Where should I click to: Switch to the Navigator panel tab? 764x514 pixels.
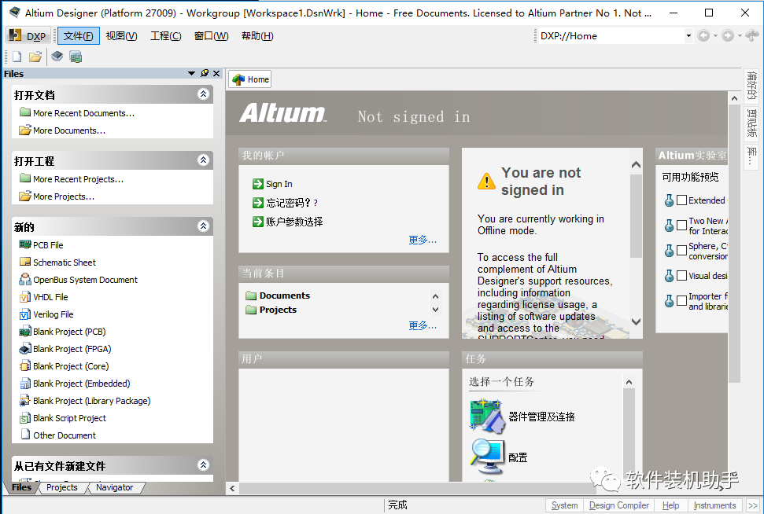tap(115, 487)
